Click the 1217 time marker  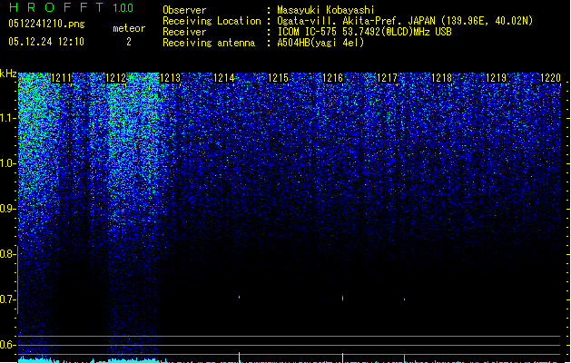tap(387, 78)
